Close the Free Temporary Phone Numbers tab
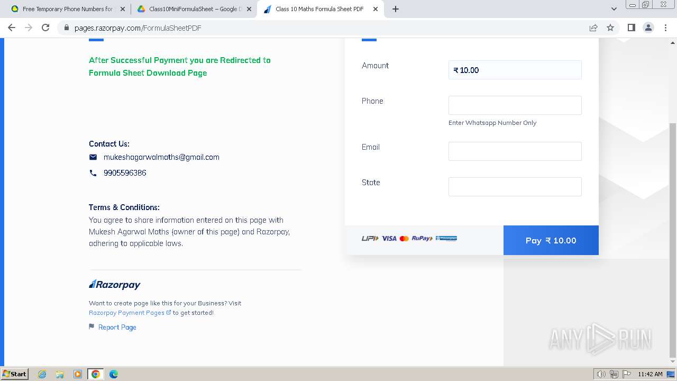This screenshot has width=677, height=381. (123, 9)
